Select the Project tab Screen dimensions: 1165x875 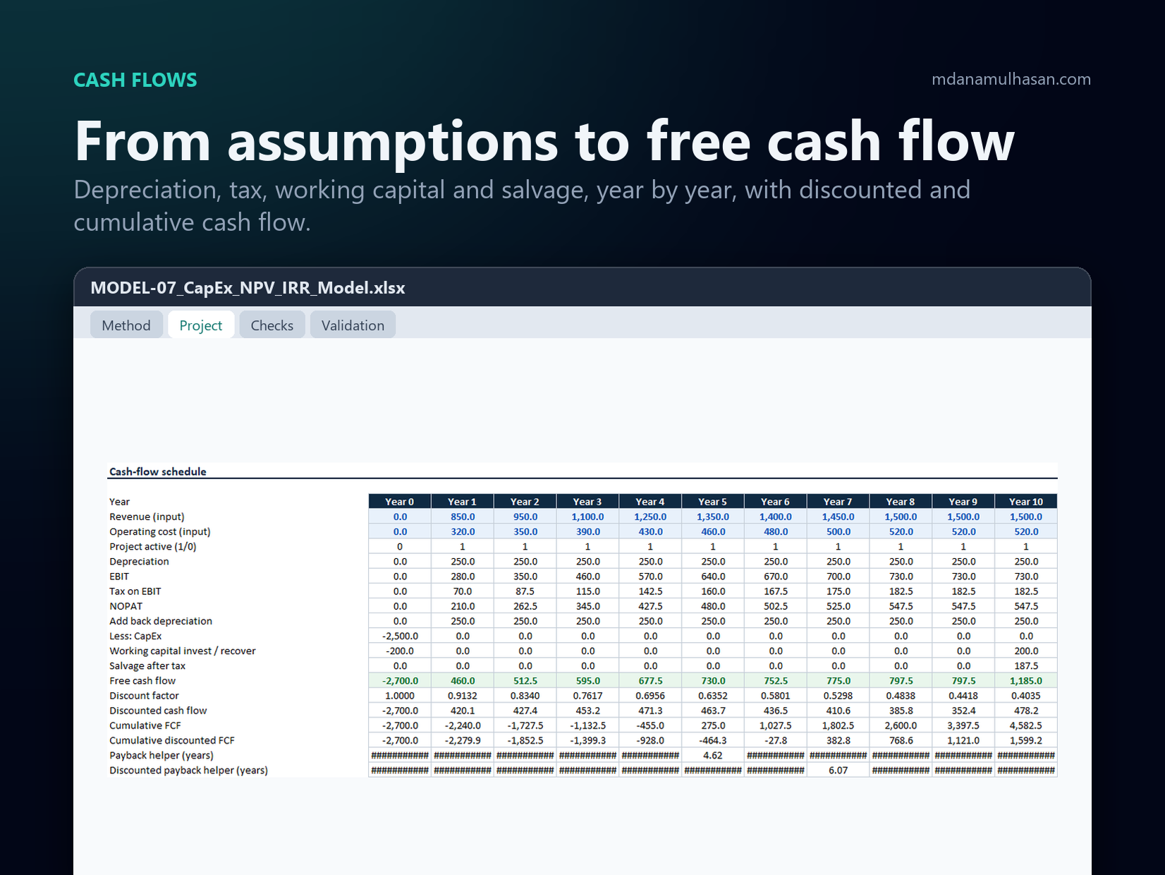click(201, 325)
